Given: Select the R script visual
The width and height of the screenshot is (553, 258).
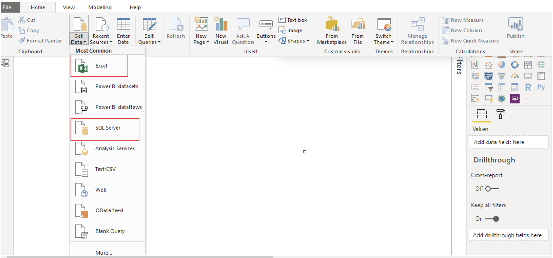Looking at the screenshot, I should point(528,87).
